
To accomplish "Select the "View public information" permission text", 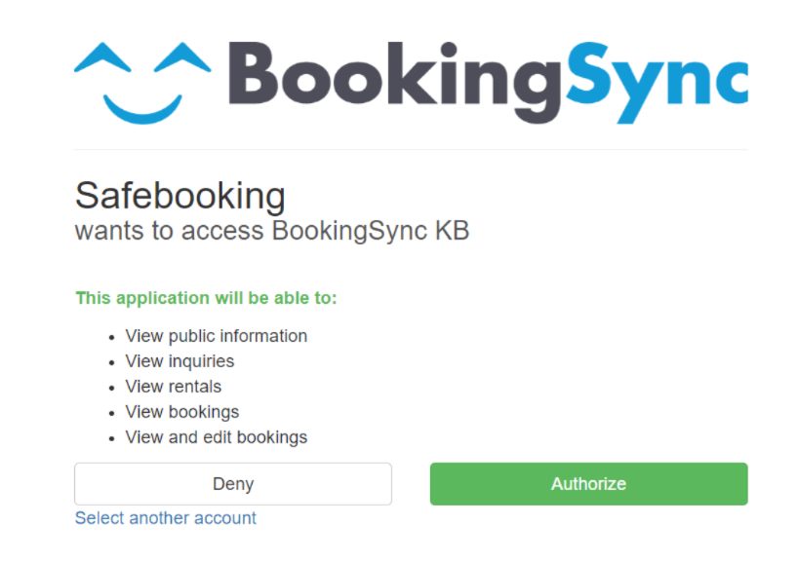I will 217,336.
